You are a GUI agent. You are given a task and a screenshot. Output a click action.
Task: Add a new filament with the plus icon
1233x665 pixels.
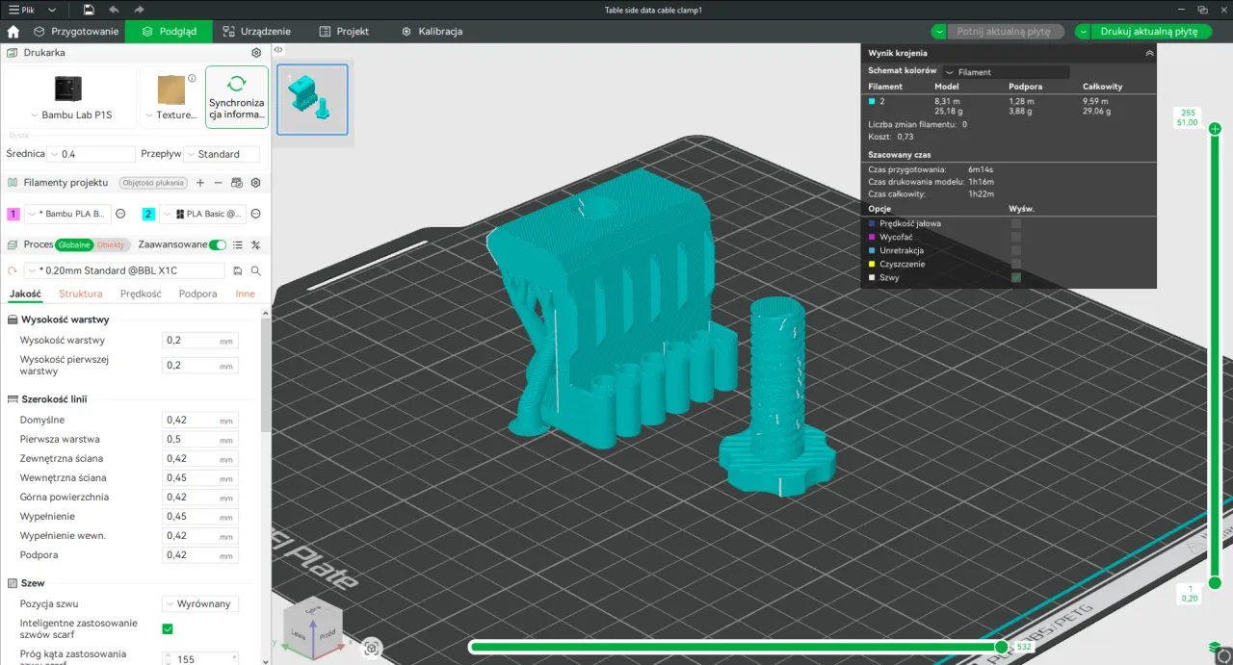[x=200, y=183]
